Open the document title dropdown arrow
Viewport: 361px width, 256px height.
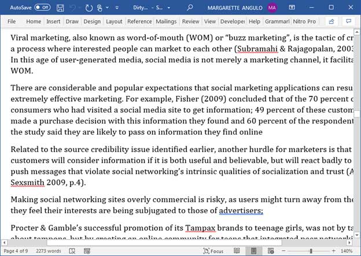click(x=169, y=8)
